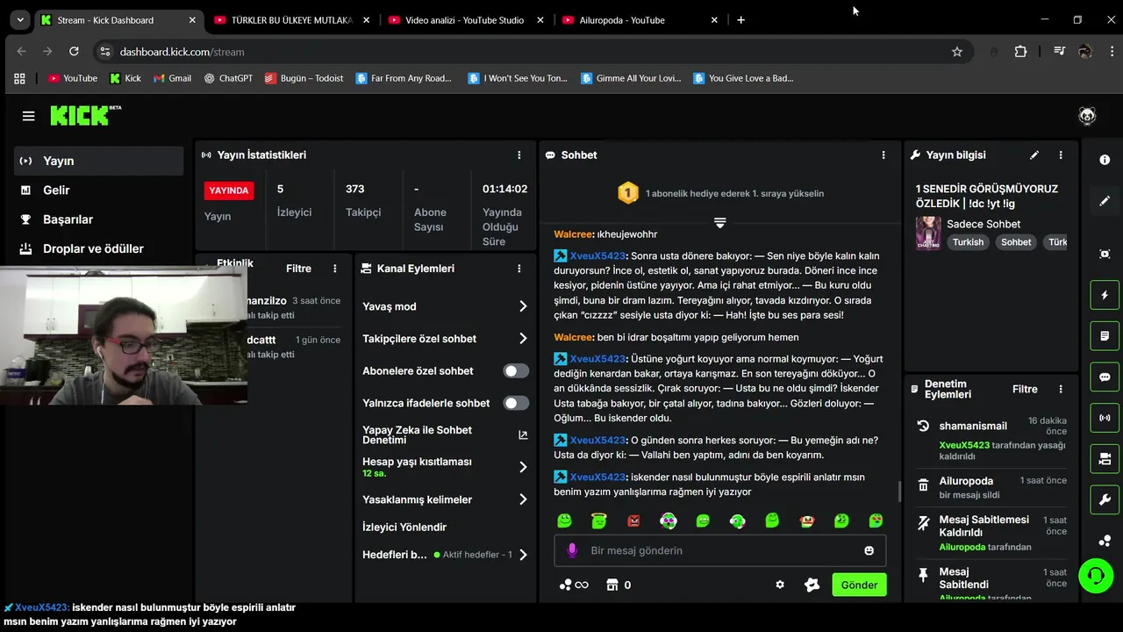This screenshot has width=1123, height=632.
Task: Click the wrench sidebar icon
Action: point(1105,500)
